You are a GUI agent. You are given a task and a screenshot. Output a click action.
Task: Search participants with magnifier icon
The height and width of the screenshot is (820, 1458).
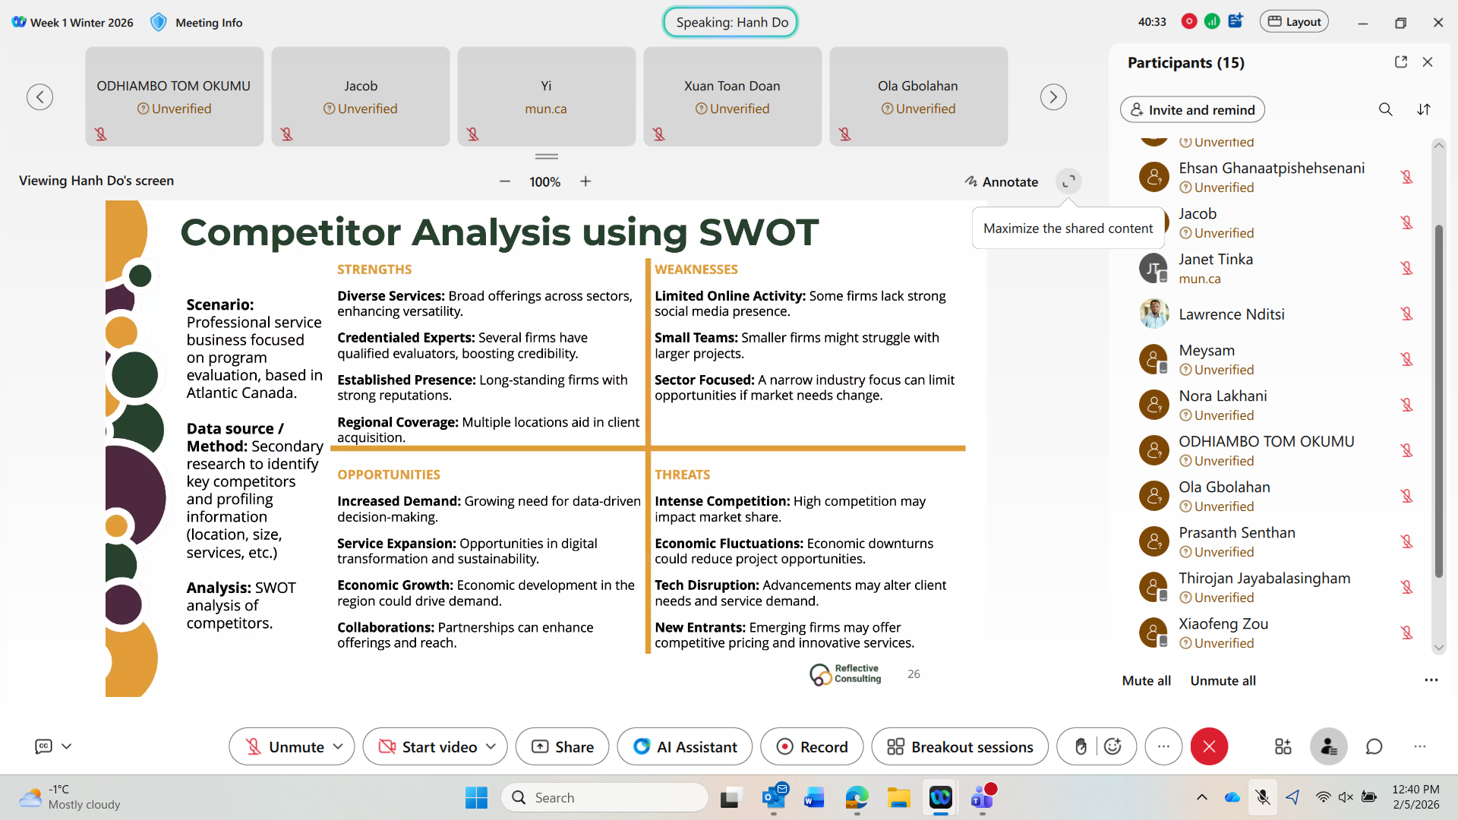pos(1385,109)
